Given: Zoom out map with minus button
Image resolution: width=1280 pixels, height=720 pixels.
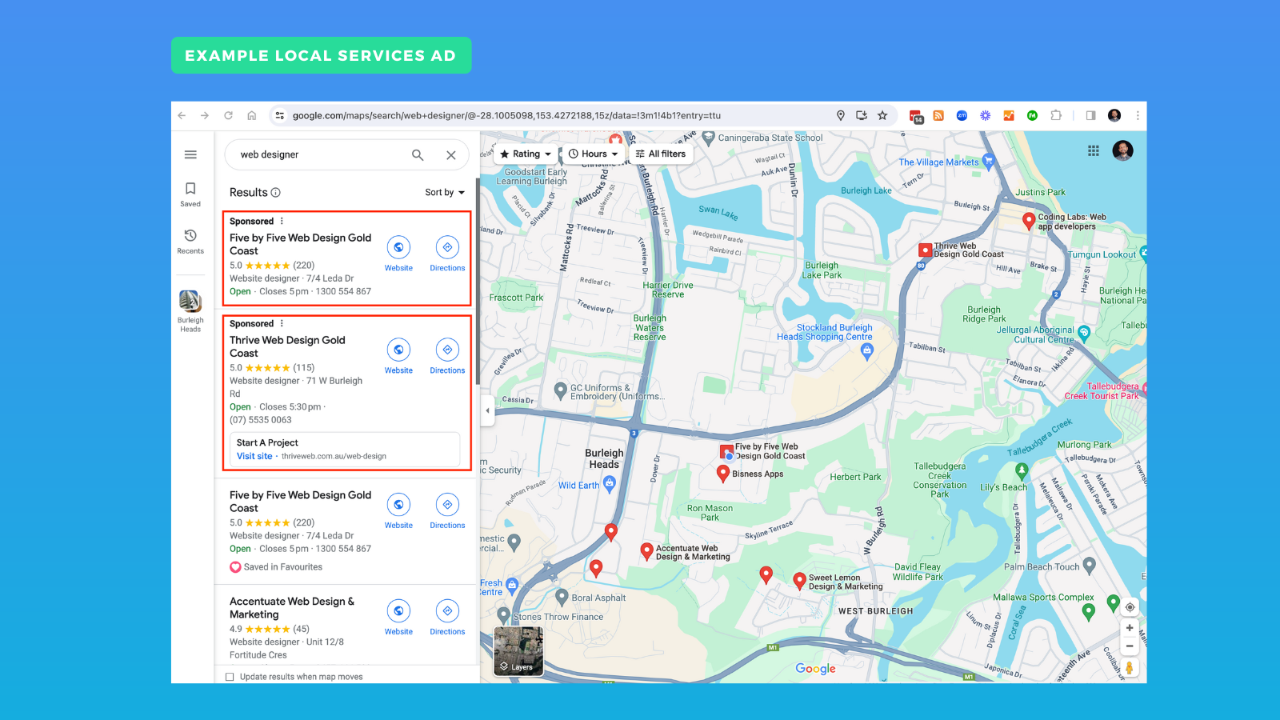Looking at the screenshot, I should 1130,646.
